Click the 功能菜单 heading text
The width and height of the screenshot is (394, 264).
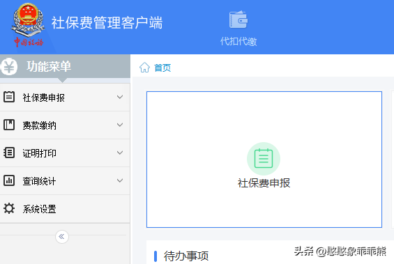(49, 66)
